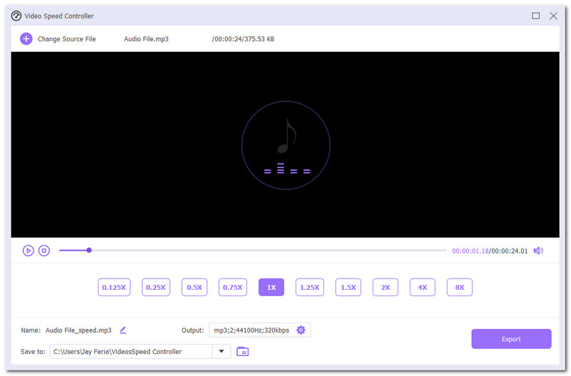The height and width of the screenshot is (376, 571).
Task: Mute the volume speaker icon
Action: 538,251
